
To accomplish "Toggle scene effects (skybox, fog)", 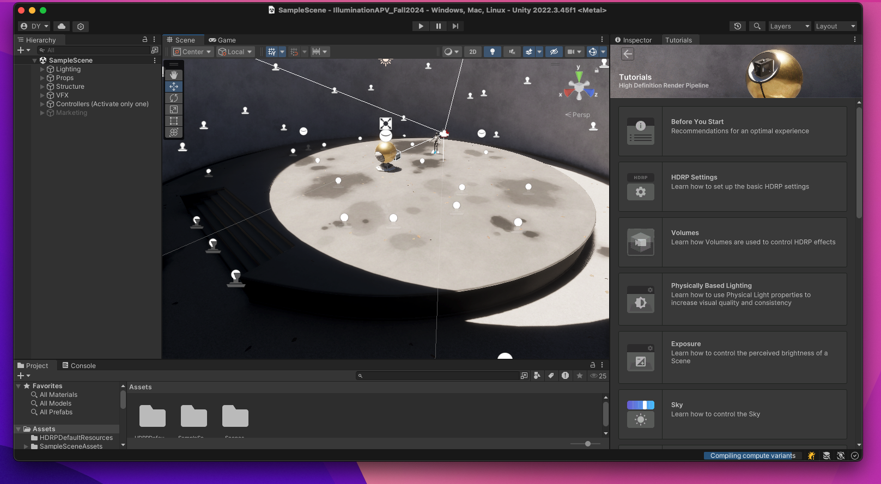I will click(528, 52).
